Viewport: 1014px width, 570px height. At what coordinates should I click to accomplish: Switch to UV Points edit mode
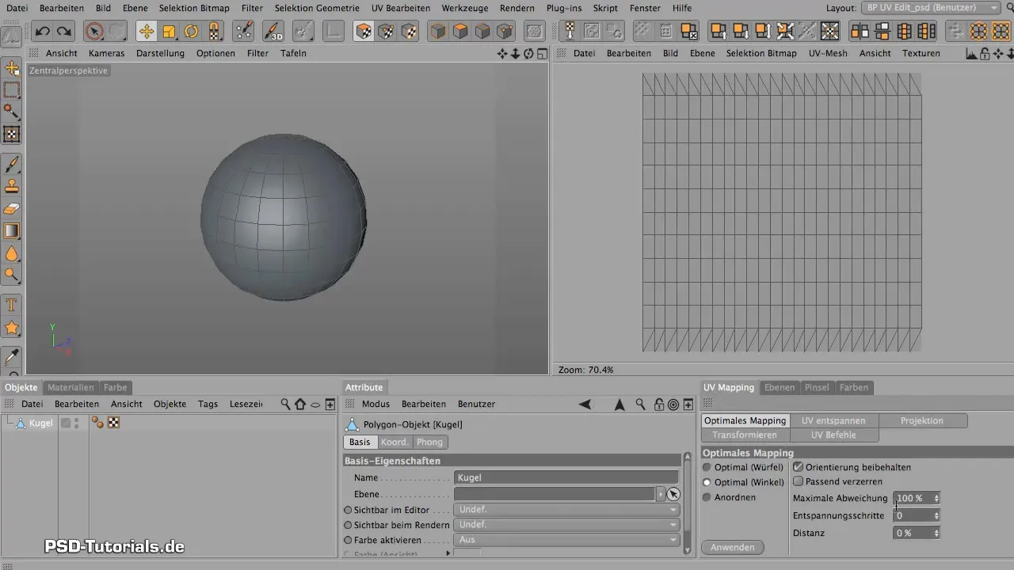point(387,32)
